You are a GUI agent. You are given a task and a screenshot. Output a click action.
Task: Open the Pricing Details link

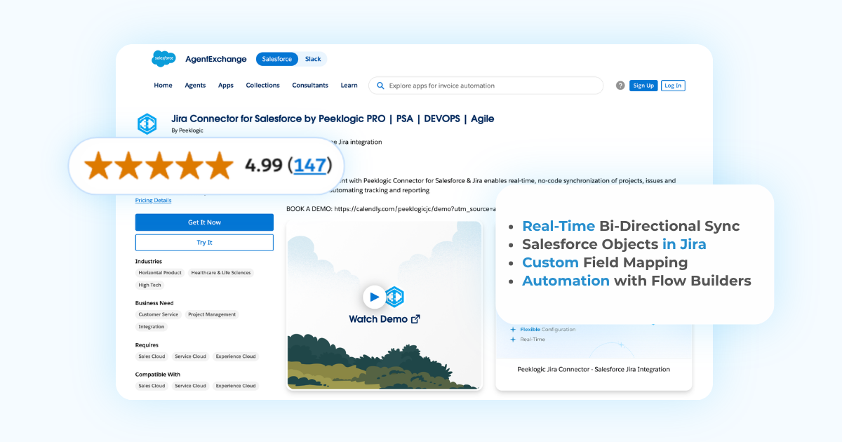[153, 201]
